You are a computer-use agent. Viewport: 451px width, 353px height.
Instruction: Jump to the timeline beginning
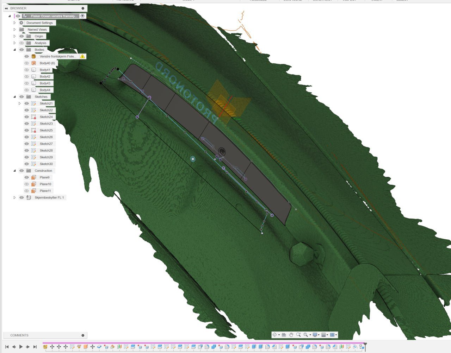pyautogui.click(x=7, y=347)
